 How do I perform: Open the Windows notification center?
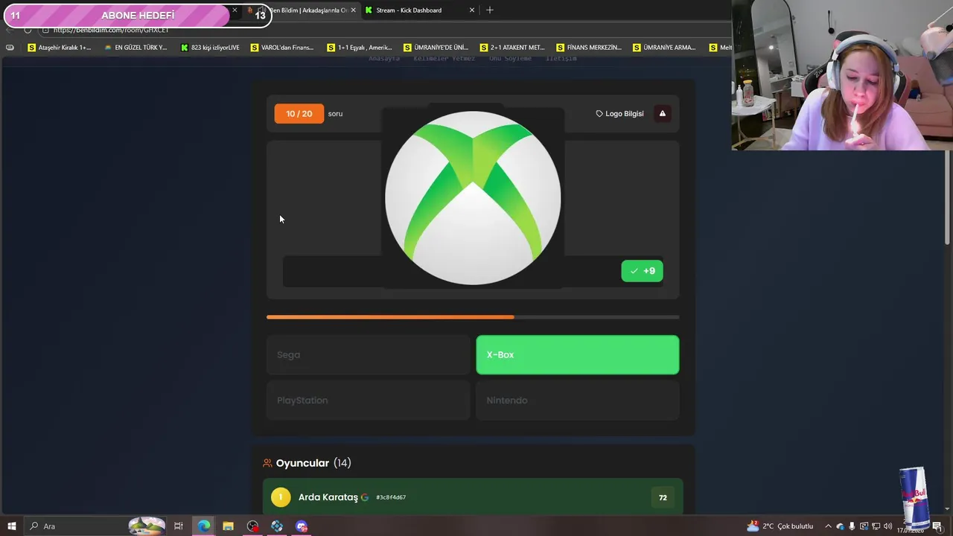coord(937,526)
